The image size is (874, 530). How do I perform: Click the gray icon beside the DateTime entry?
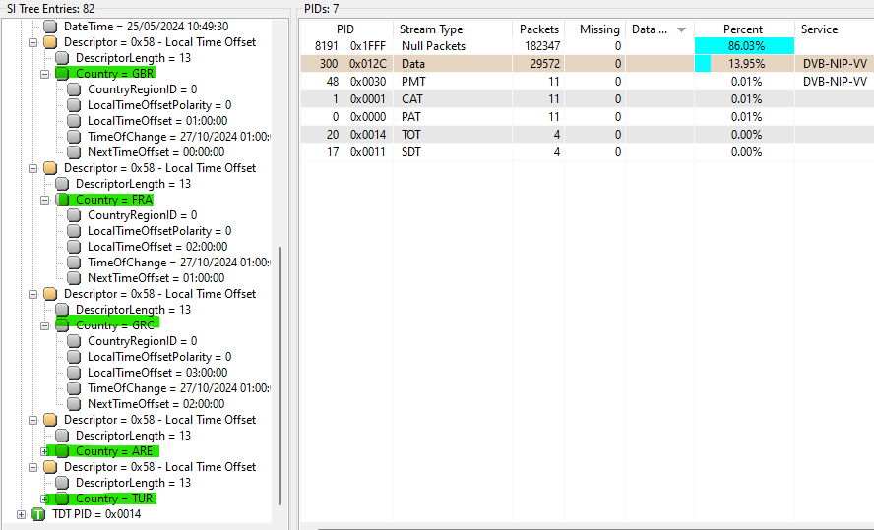50,27
